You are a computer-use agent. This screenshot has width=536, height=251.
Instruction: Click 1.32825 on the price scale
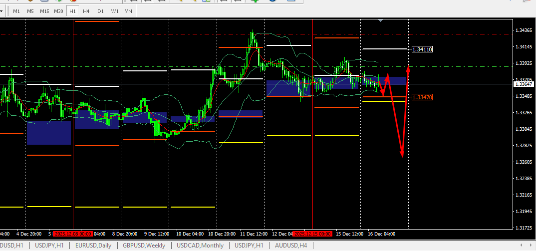pyautogui.click(x=524, y=146)
